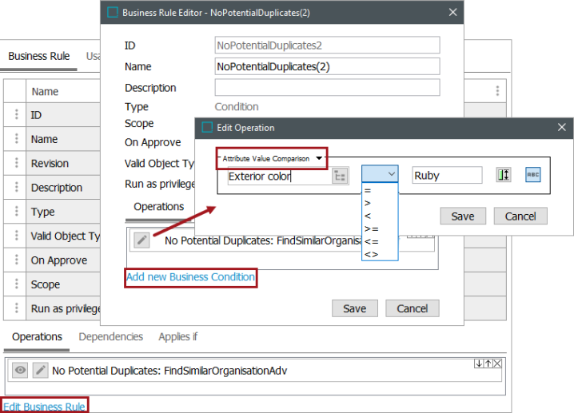Click the Edit Business Rule link

tap(44, 407)
